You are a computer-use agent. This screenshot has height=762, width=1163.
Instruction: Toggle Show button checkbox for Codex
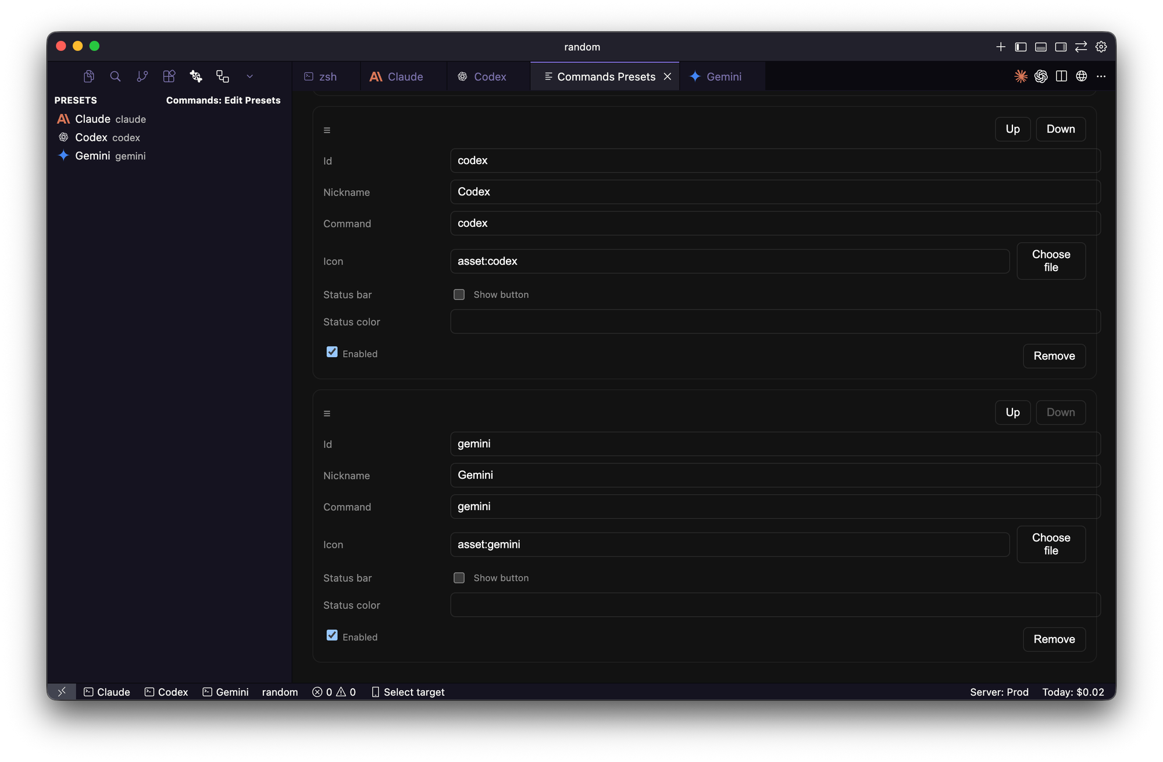point(459,294)
